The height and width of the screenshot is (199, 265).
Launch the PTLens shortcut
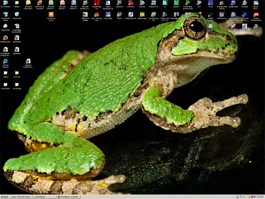pos(210,27)
